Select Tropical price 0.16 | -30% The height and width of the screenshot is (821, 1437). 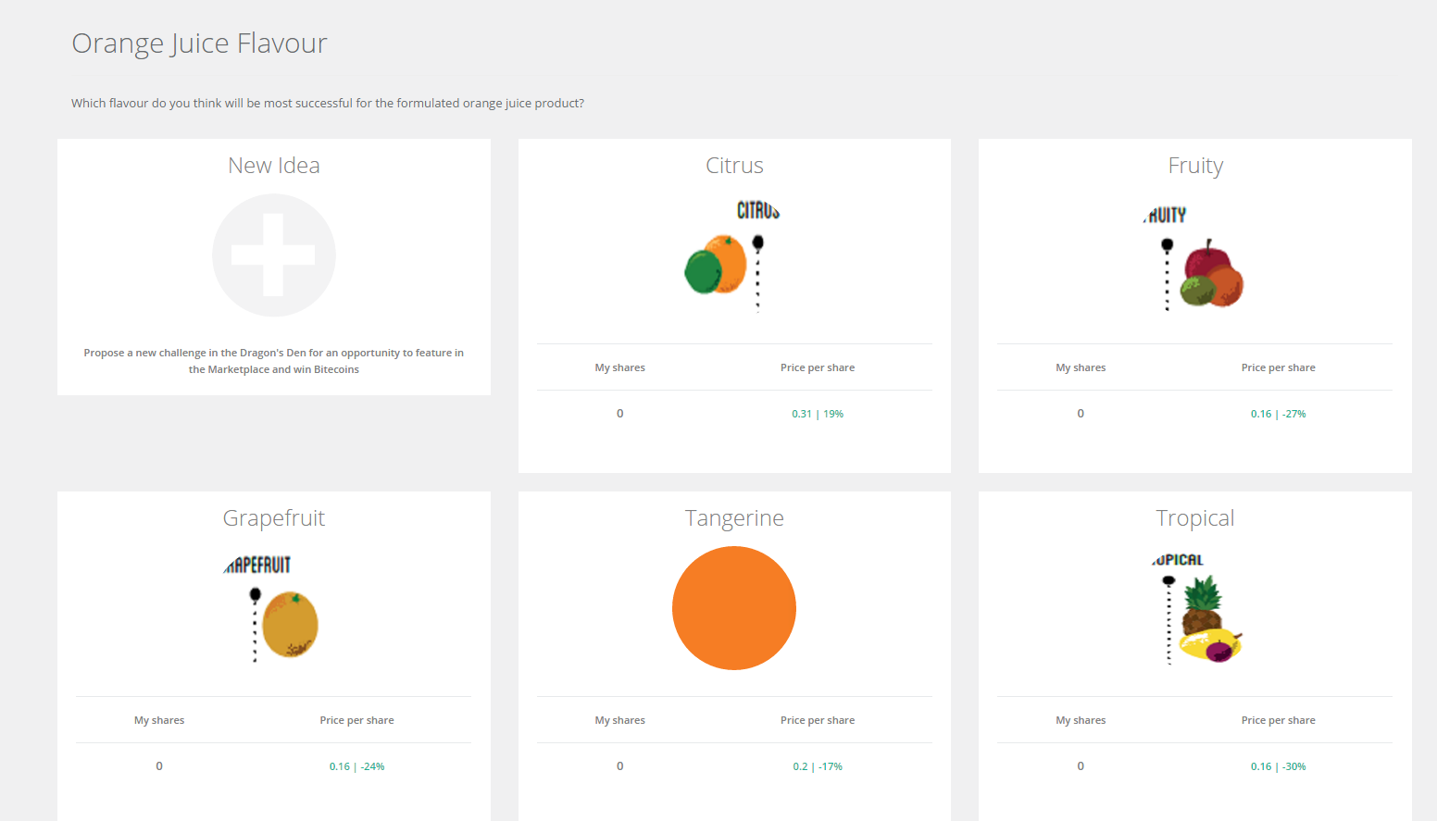1278,766
